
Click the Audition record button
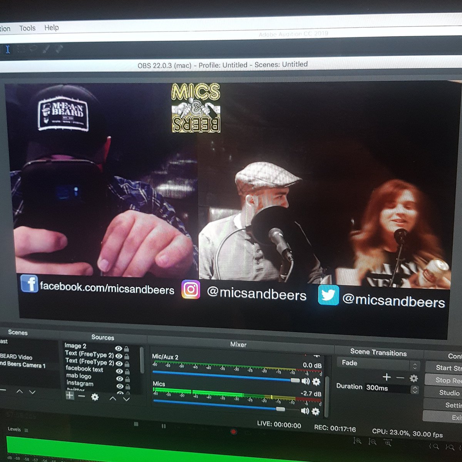pyautogui.click(x=233, y=432)
